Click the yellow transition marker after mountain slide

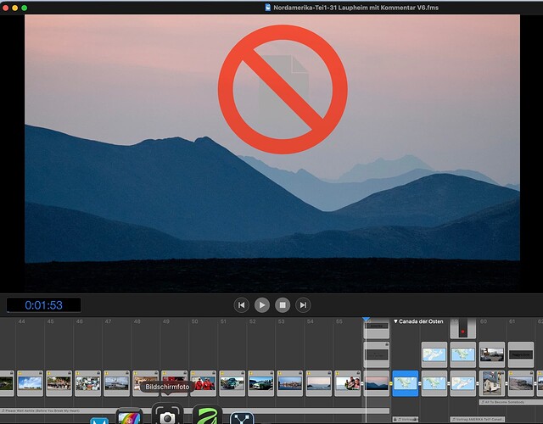coord(391,383)
